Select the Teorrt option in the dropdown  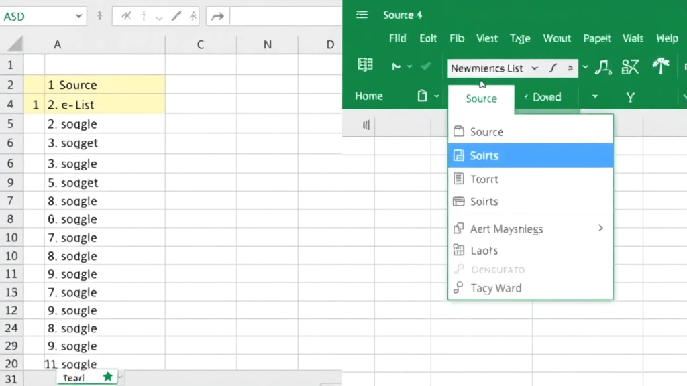484,179
